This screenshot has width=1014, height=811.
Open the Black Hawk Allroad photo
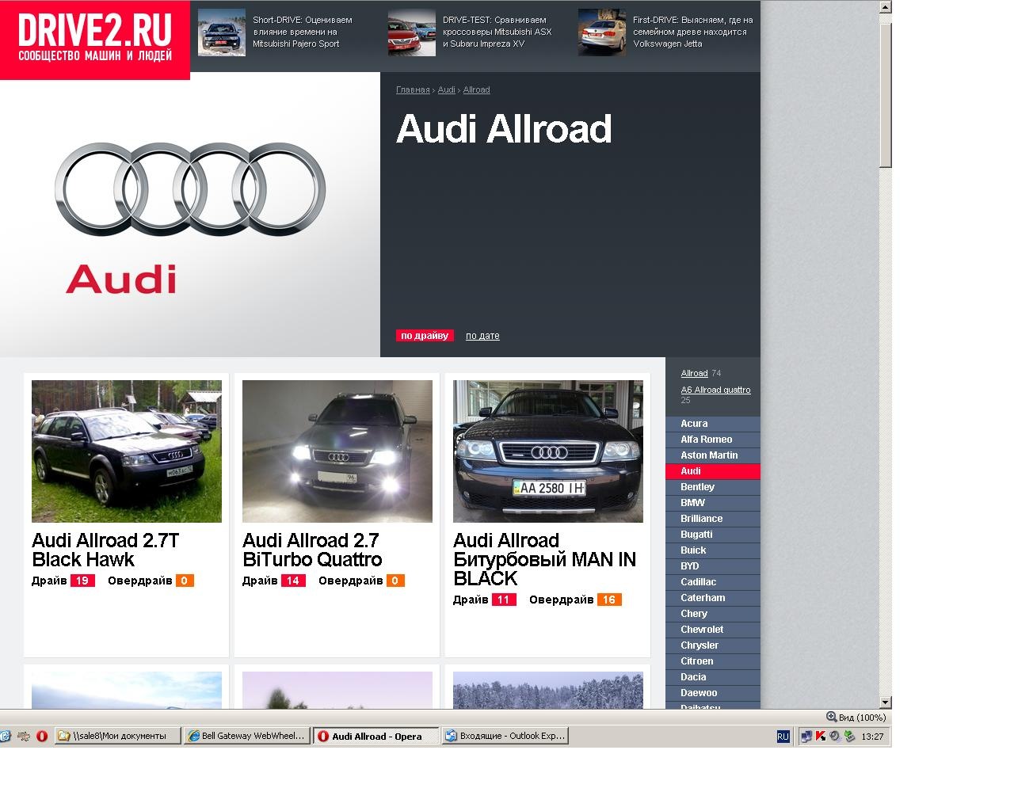click(x=127, y=451)
